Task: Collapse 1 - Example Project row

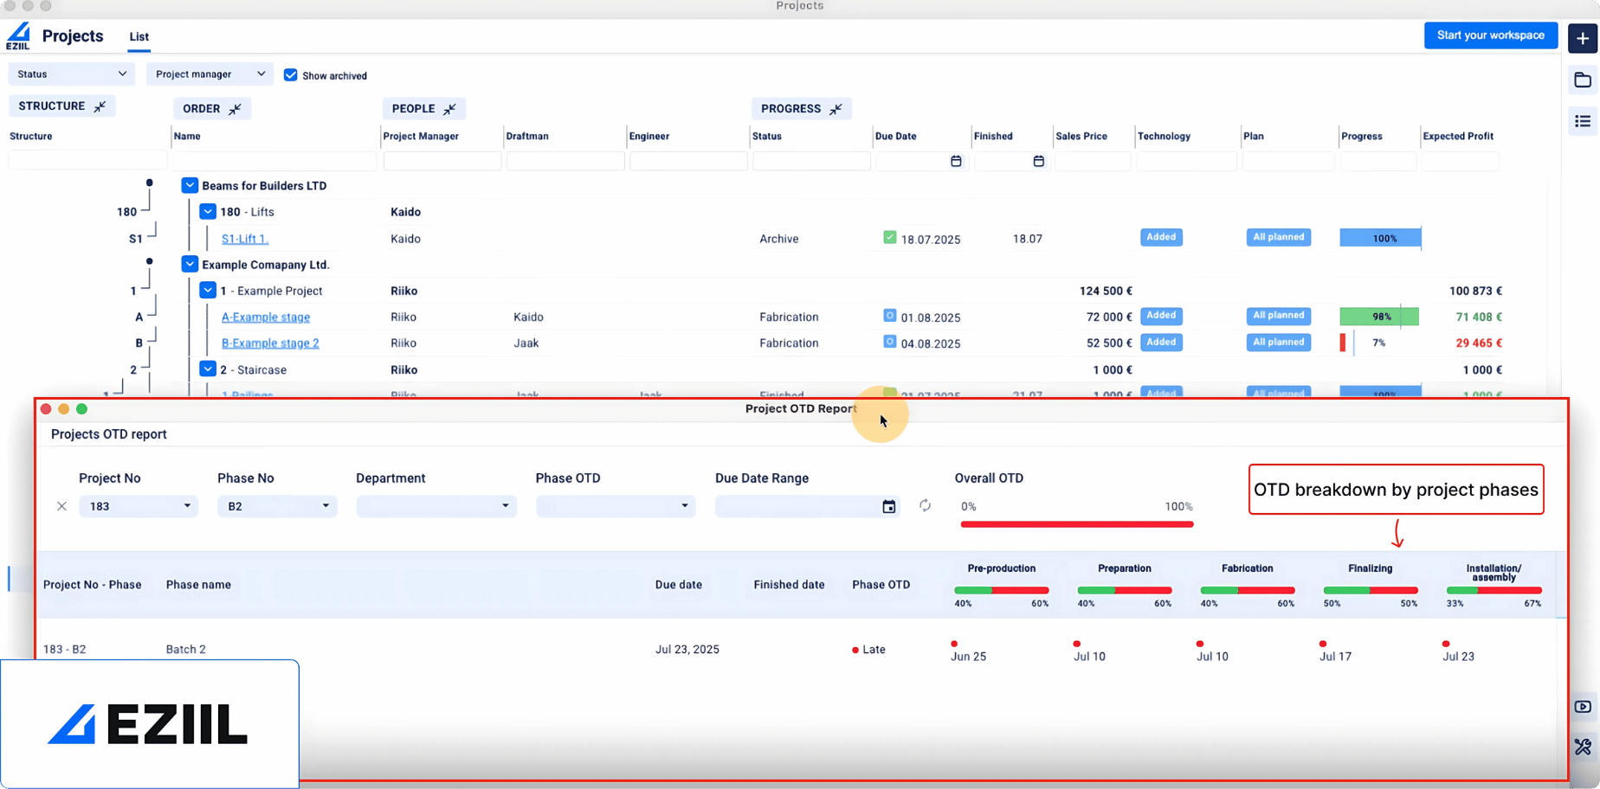Action: (208, 290)
